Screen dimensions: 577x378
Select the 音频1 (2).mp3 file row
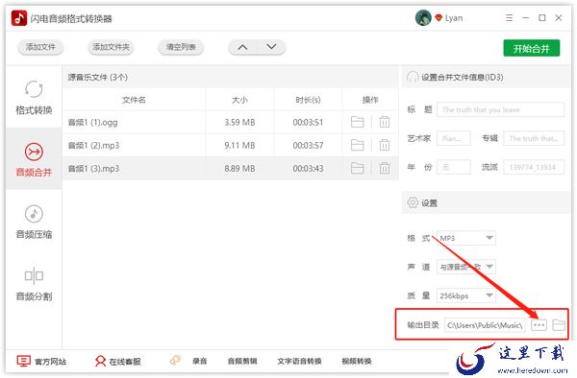(x=231, y=145)
